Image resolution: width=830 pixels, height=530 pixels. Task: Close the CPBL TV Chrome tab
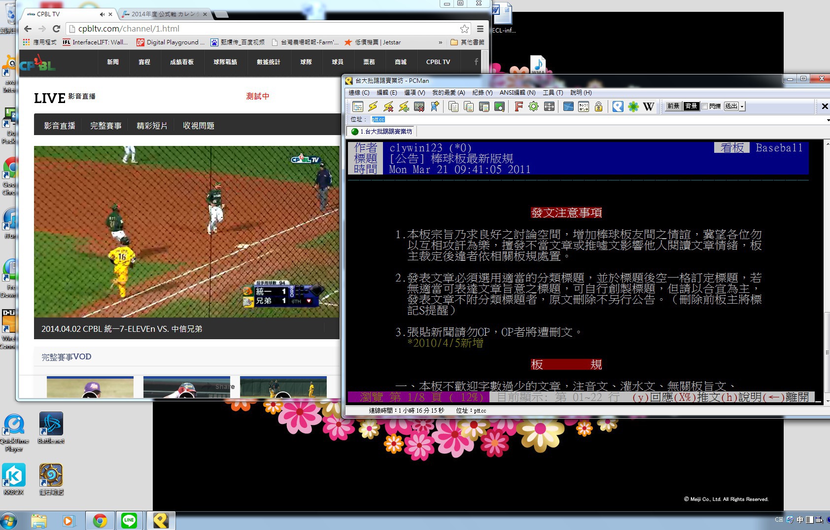coord(110,14)
